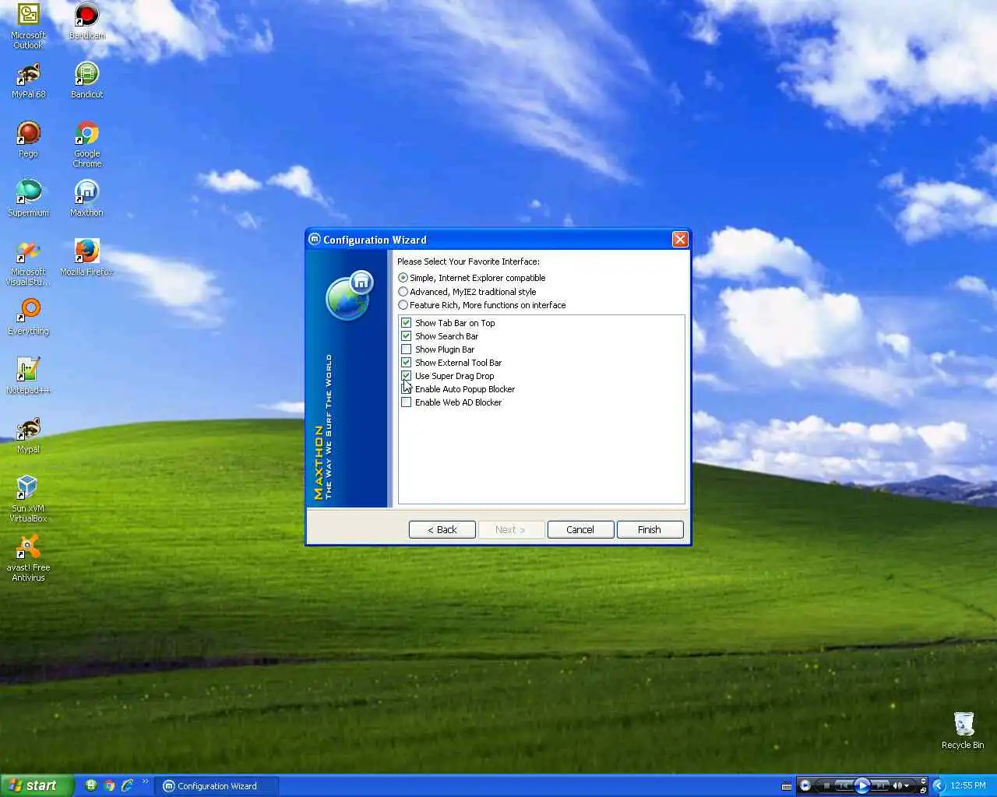Select the Notepad++ desktop icon
The image size is (997, 797).
[28, 376]
